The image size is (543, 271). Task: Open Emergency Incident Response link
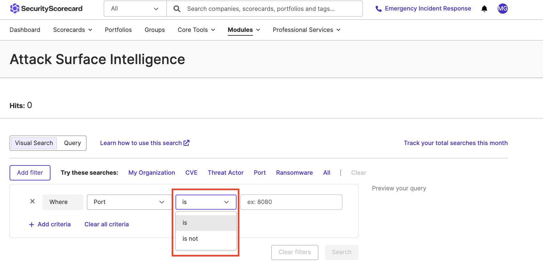pyautogui.click(x=428, y=9)
